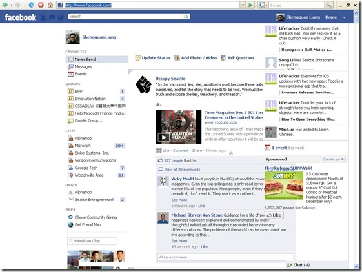Open the address bar history dropdown
Image resolution: width=362 pixels, height=272 pixels.
click(x=243, y=5)
